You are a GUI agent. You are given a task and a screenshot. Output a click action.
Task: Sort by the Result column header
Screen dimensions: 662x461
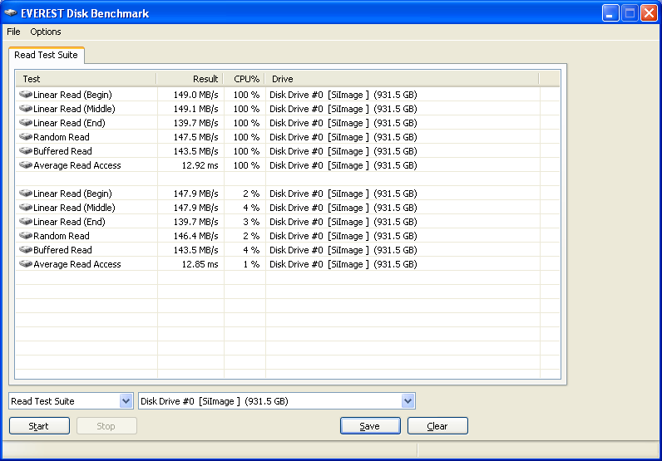pos(190,79)
